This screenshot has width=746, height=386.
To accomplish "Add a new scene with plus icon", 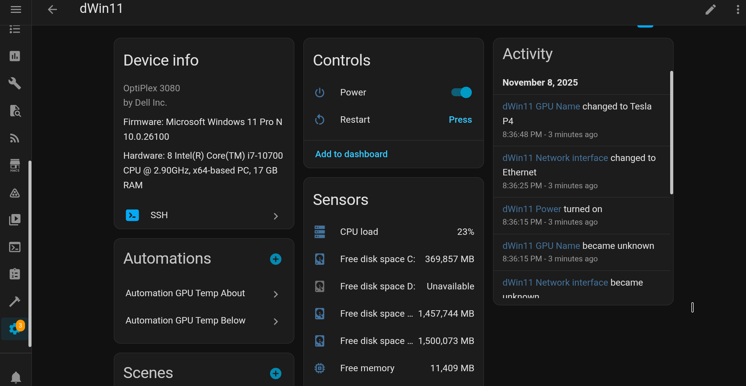I will tap(275, 373).
